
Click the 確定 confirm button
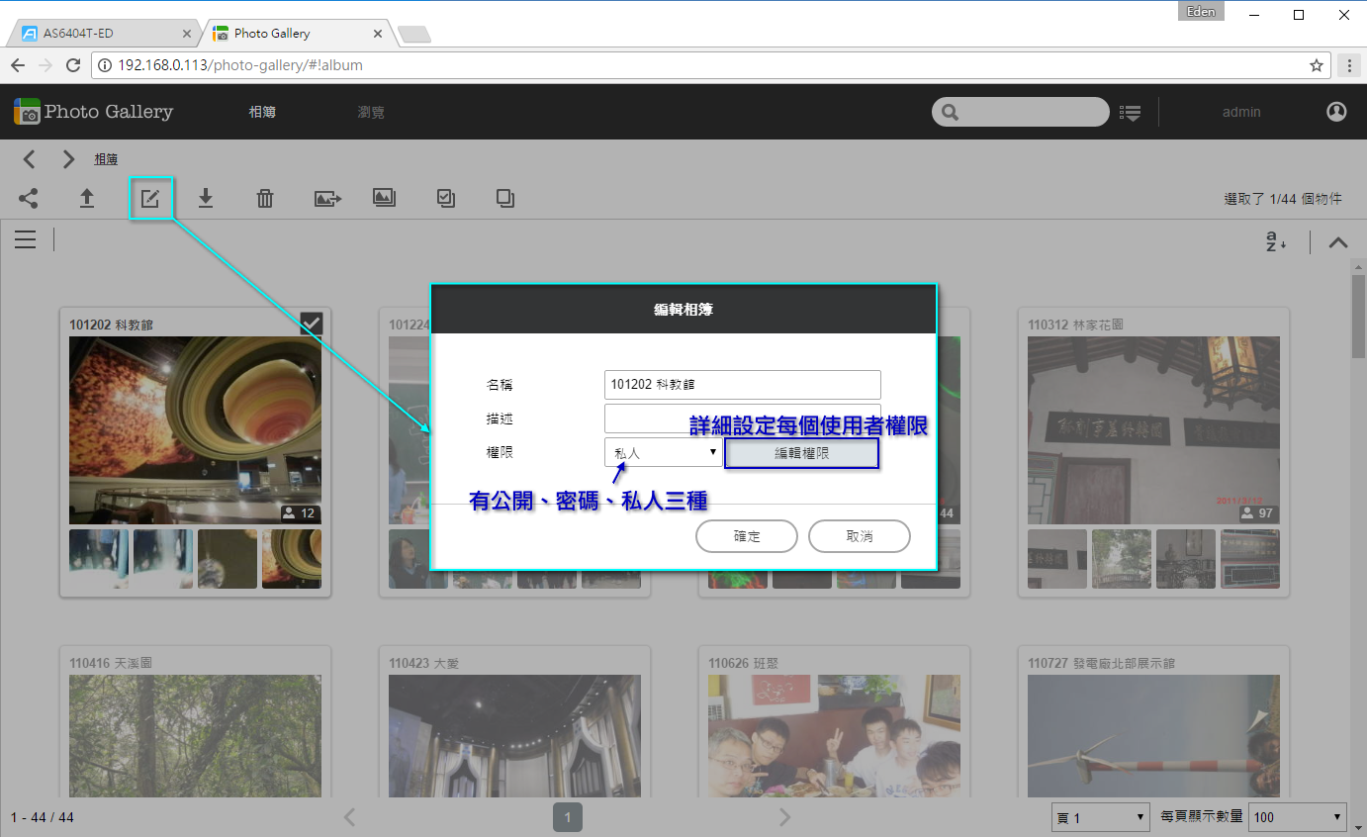(x=747, y=536)
